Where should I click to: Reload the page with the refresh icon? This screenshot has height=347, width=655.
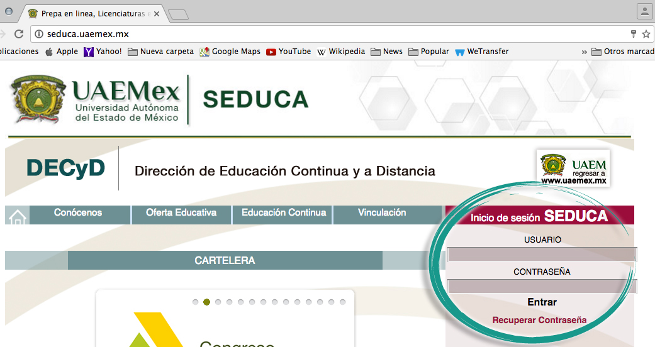tap(19, 34)
